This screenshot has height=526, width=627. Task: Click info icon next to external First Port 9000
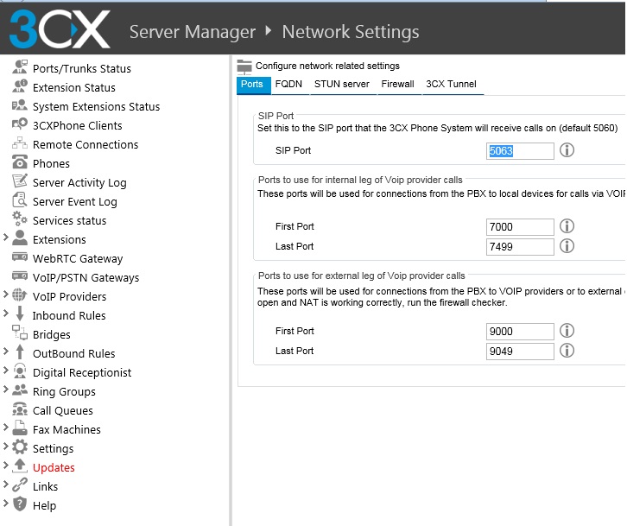pos(567,331)
